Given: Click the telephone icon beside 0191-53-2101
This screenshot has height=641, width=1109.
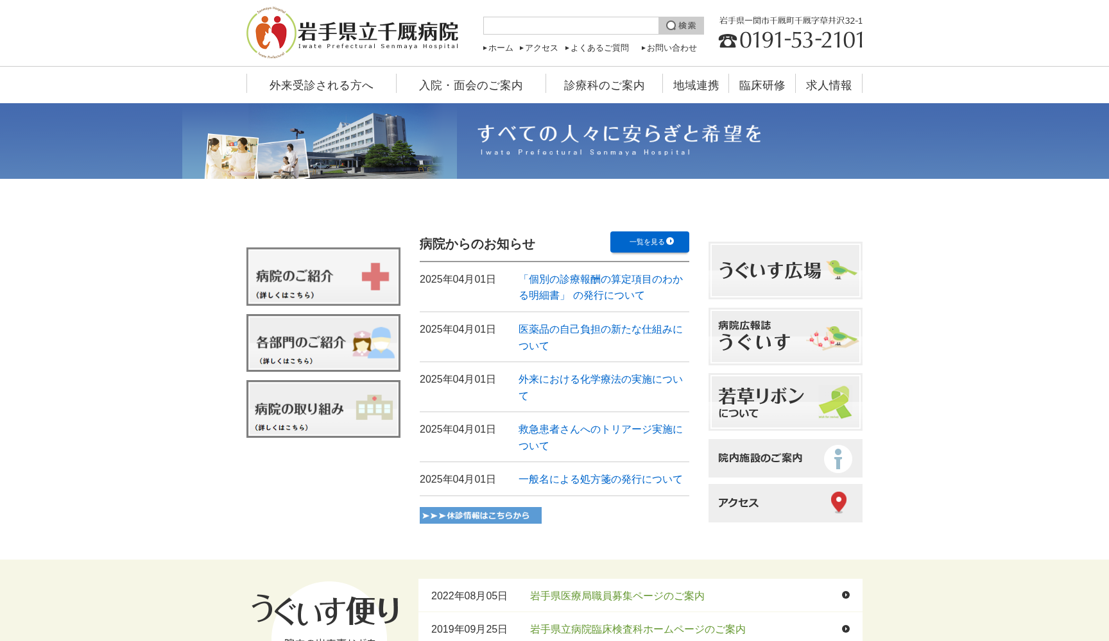Looking at the screenshot, I should pos(727,41).
